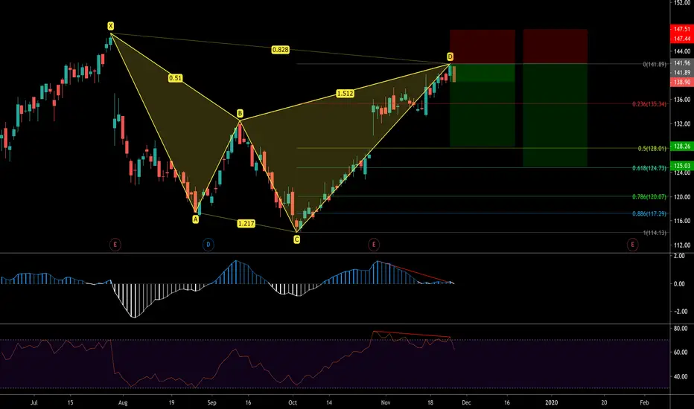Click the 0.828 ratio label
The image size is (694, 409).
click(280, 50)
